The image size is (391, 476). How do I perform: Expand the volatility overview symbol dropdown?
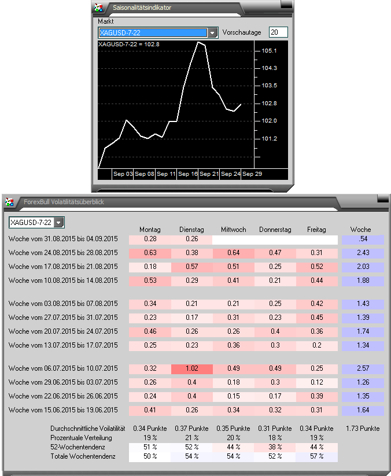point(58,223)
